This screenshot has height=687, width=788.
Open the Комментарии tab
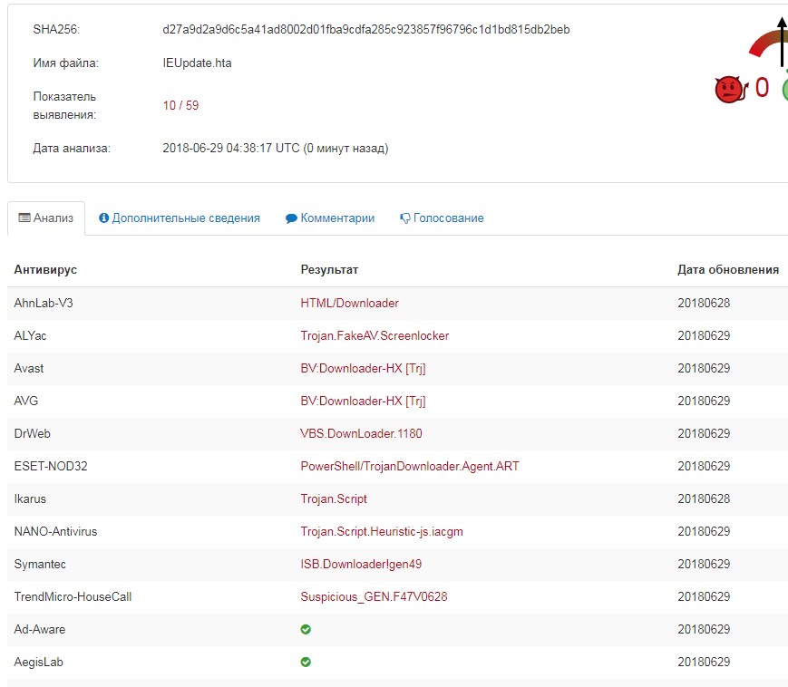pyautogui.click(x=330, y=218)
